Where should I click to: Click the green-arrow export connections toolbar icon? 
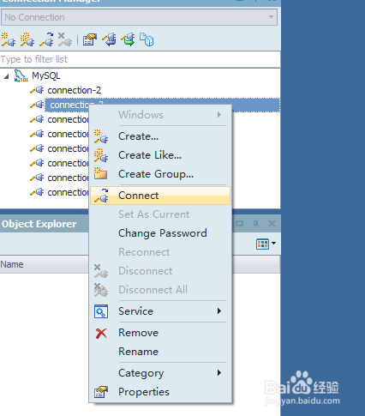128,39
